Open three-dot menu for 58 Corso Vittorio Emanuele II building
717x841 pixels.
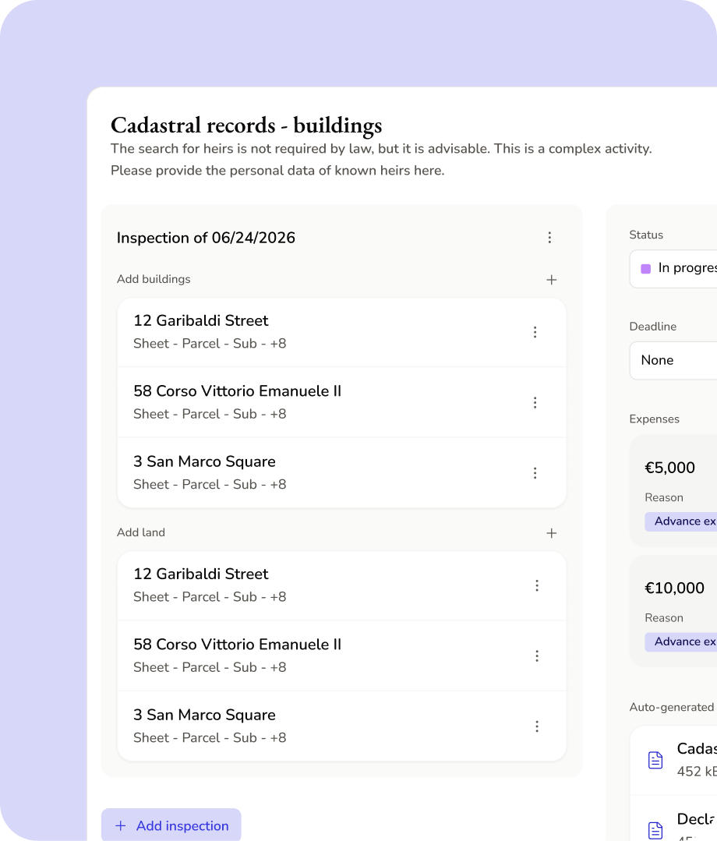tap(535, 402)
